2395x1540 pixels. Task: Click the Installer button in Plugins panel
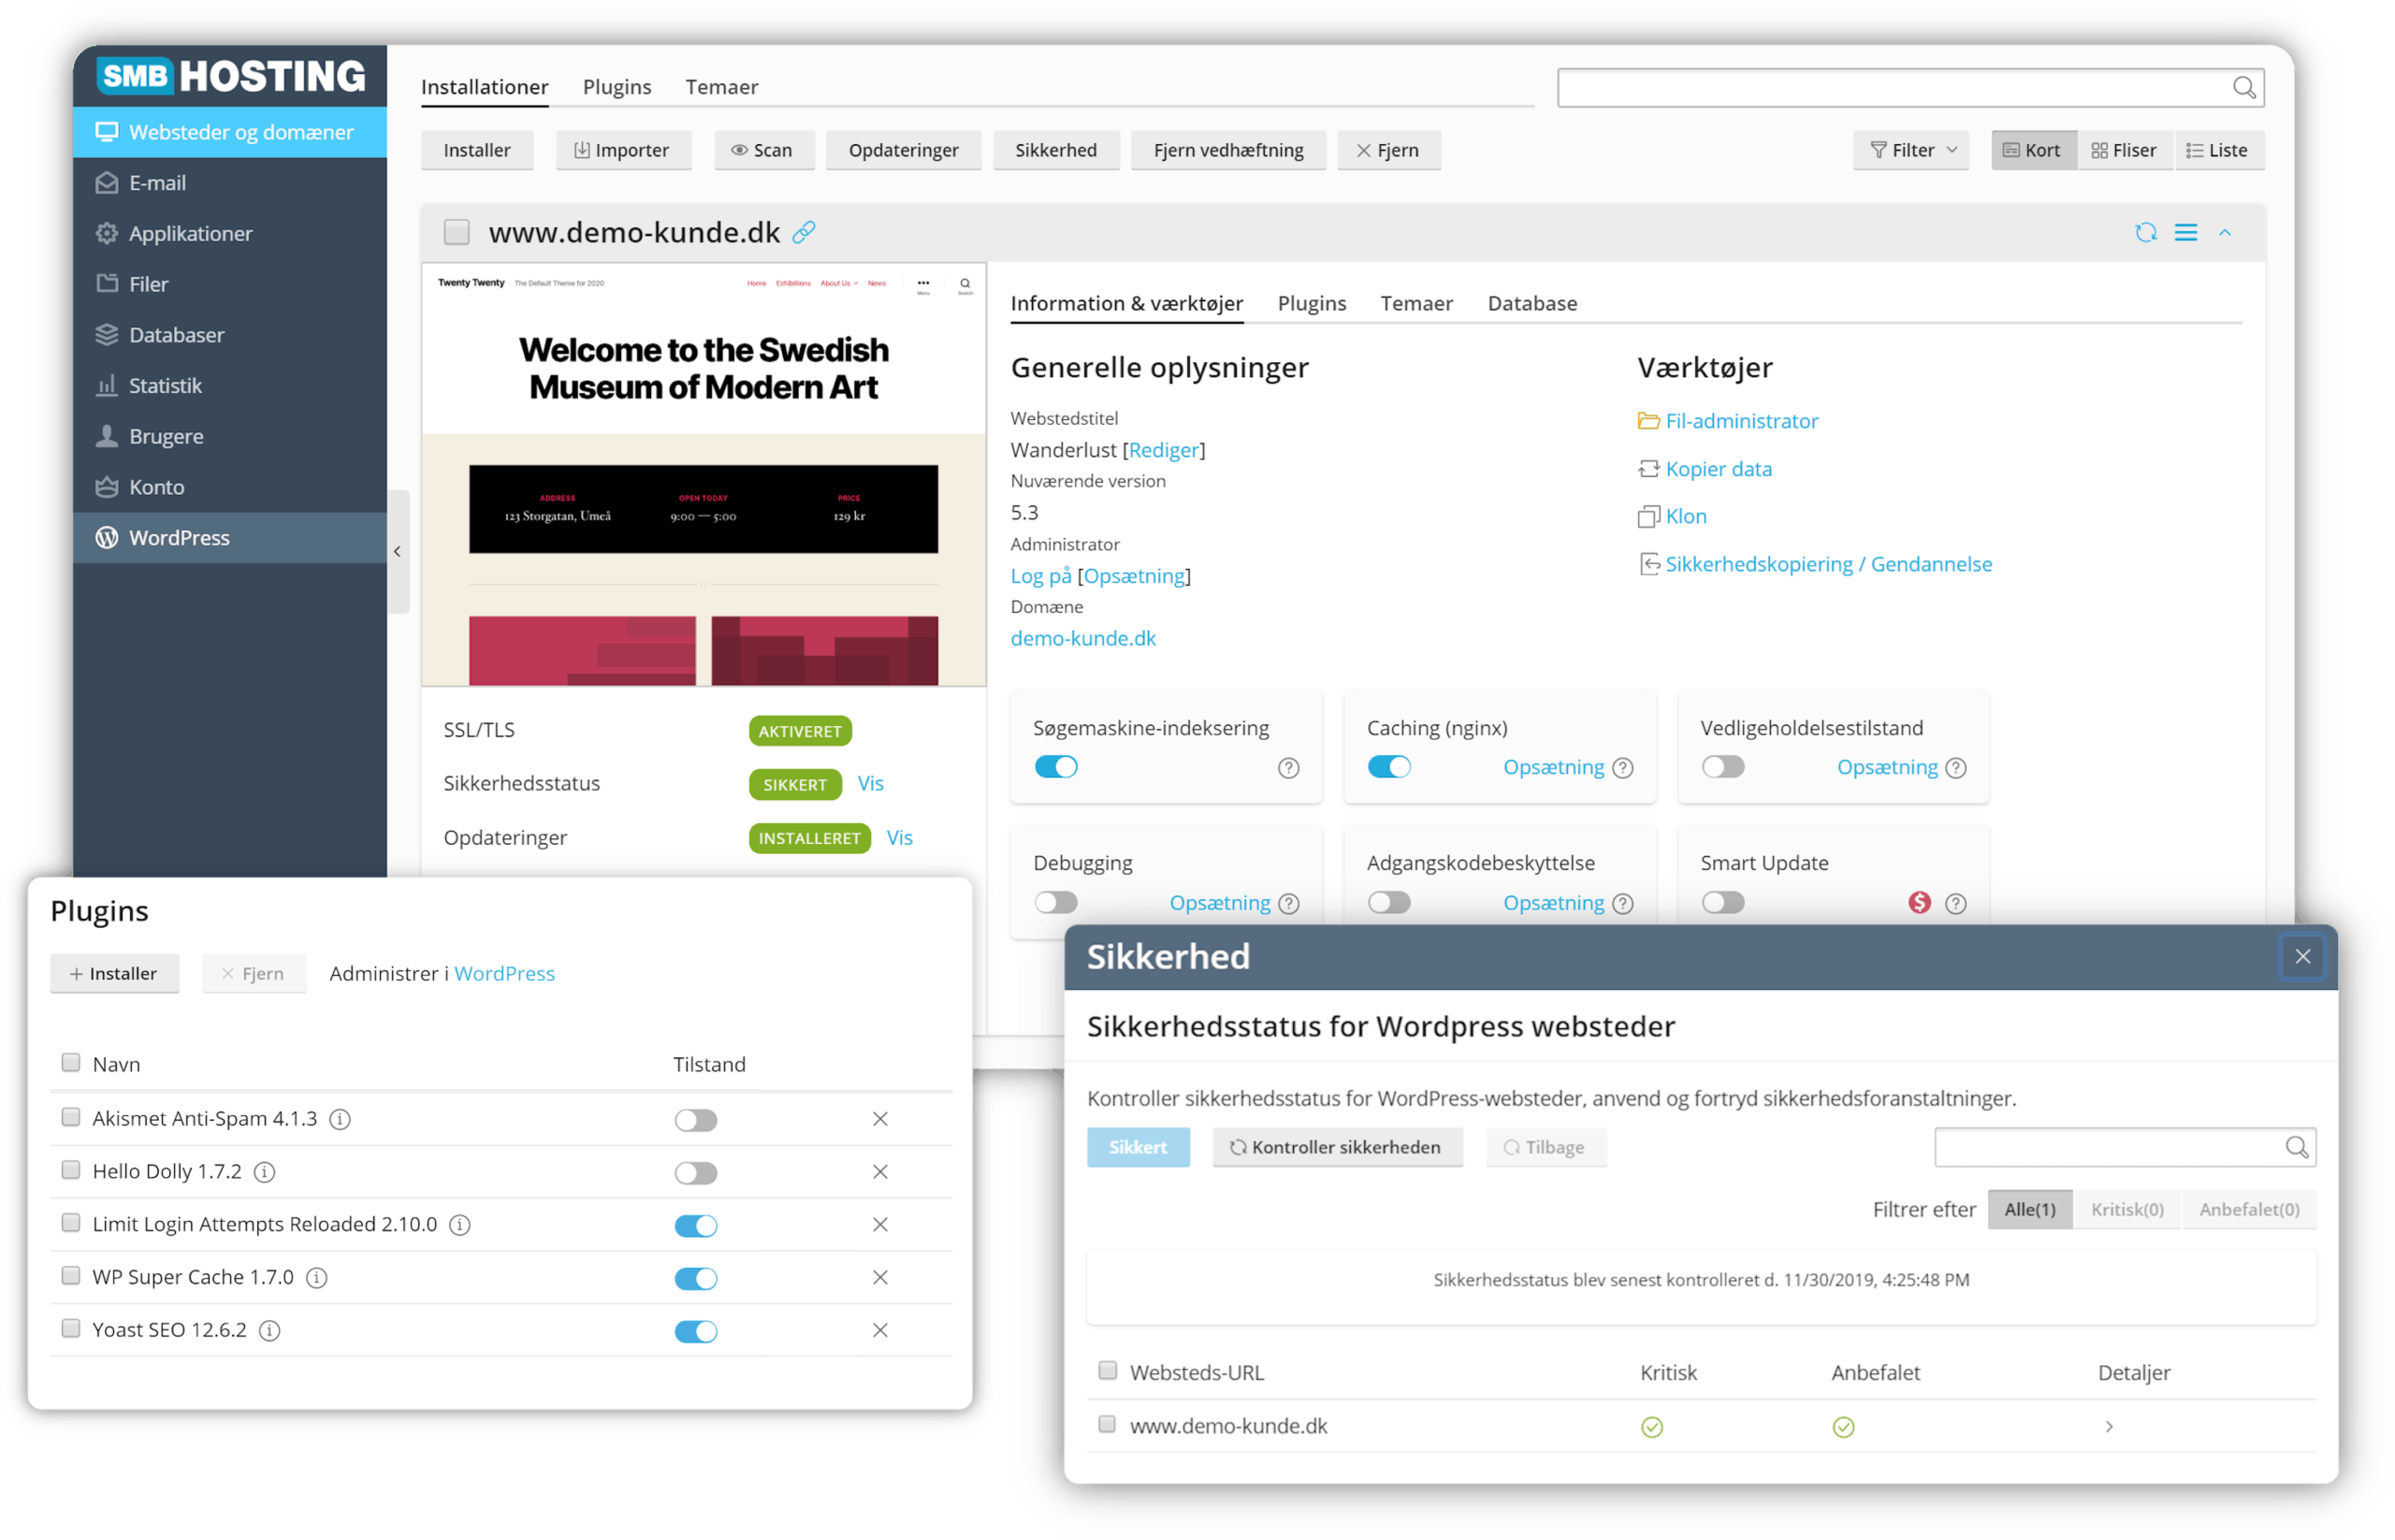114,974
